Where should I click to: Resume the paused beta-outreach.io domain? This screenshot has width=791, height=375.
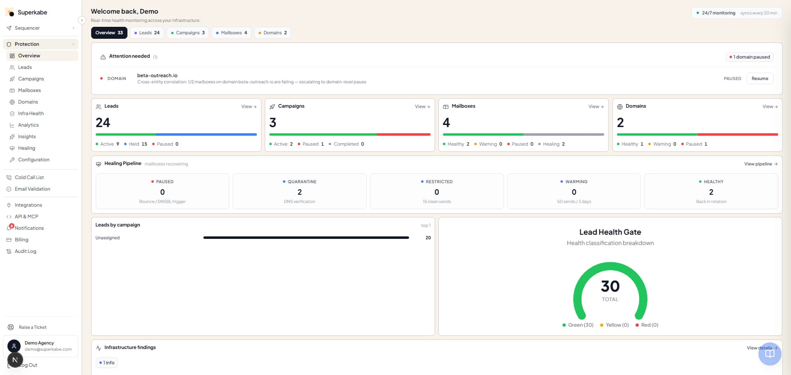pos(760,78)
